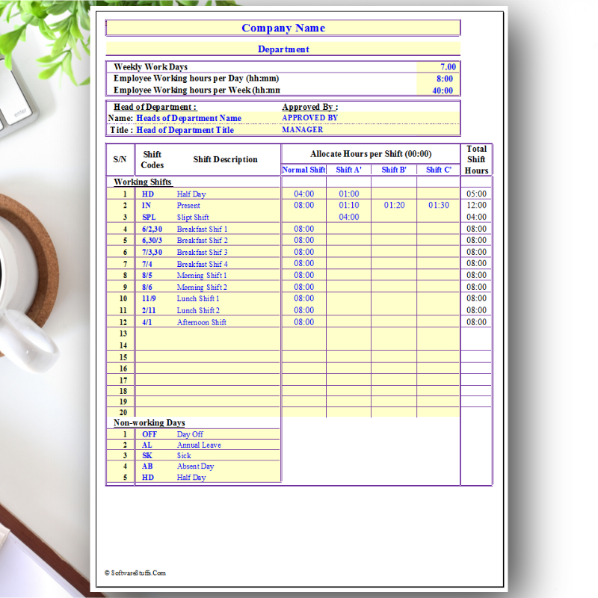Image resolution: width=598 pixels, height=598 pixels.
Task: Click the Shift A' column header
Action: 349,170
